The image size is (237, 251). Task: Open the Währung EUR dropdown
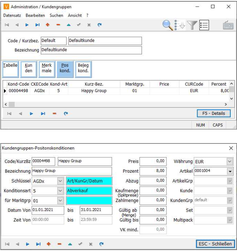pos(229,161)
